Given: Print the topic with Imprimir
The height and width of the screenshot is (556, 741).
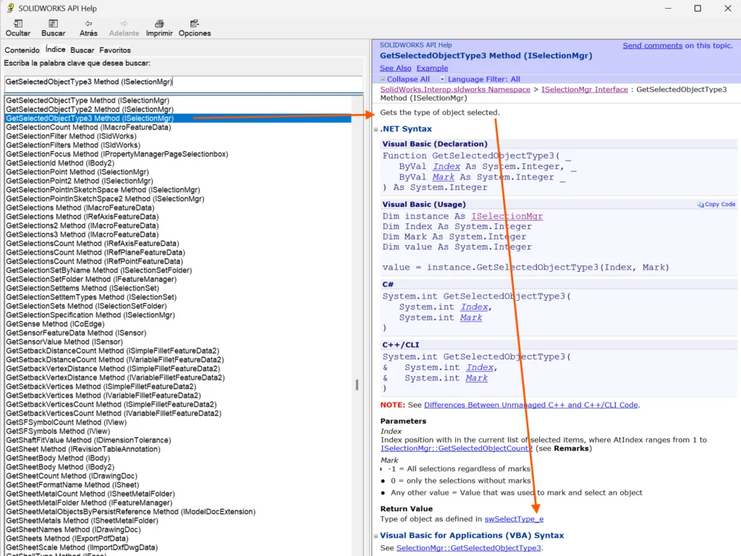Looking at the screenshot, I should (159, 24).
